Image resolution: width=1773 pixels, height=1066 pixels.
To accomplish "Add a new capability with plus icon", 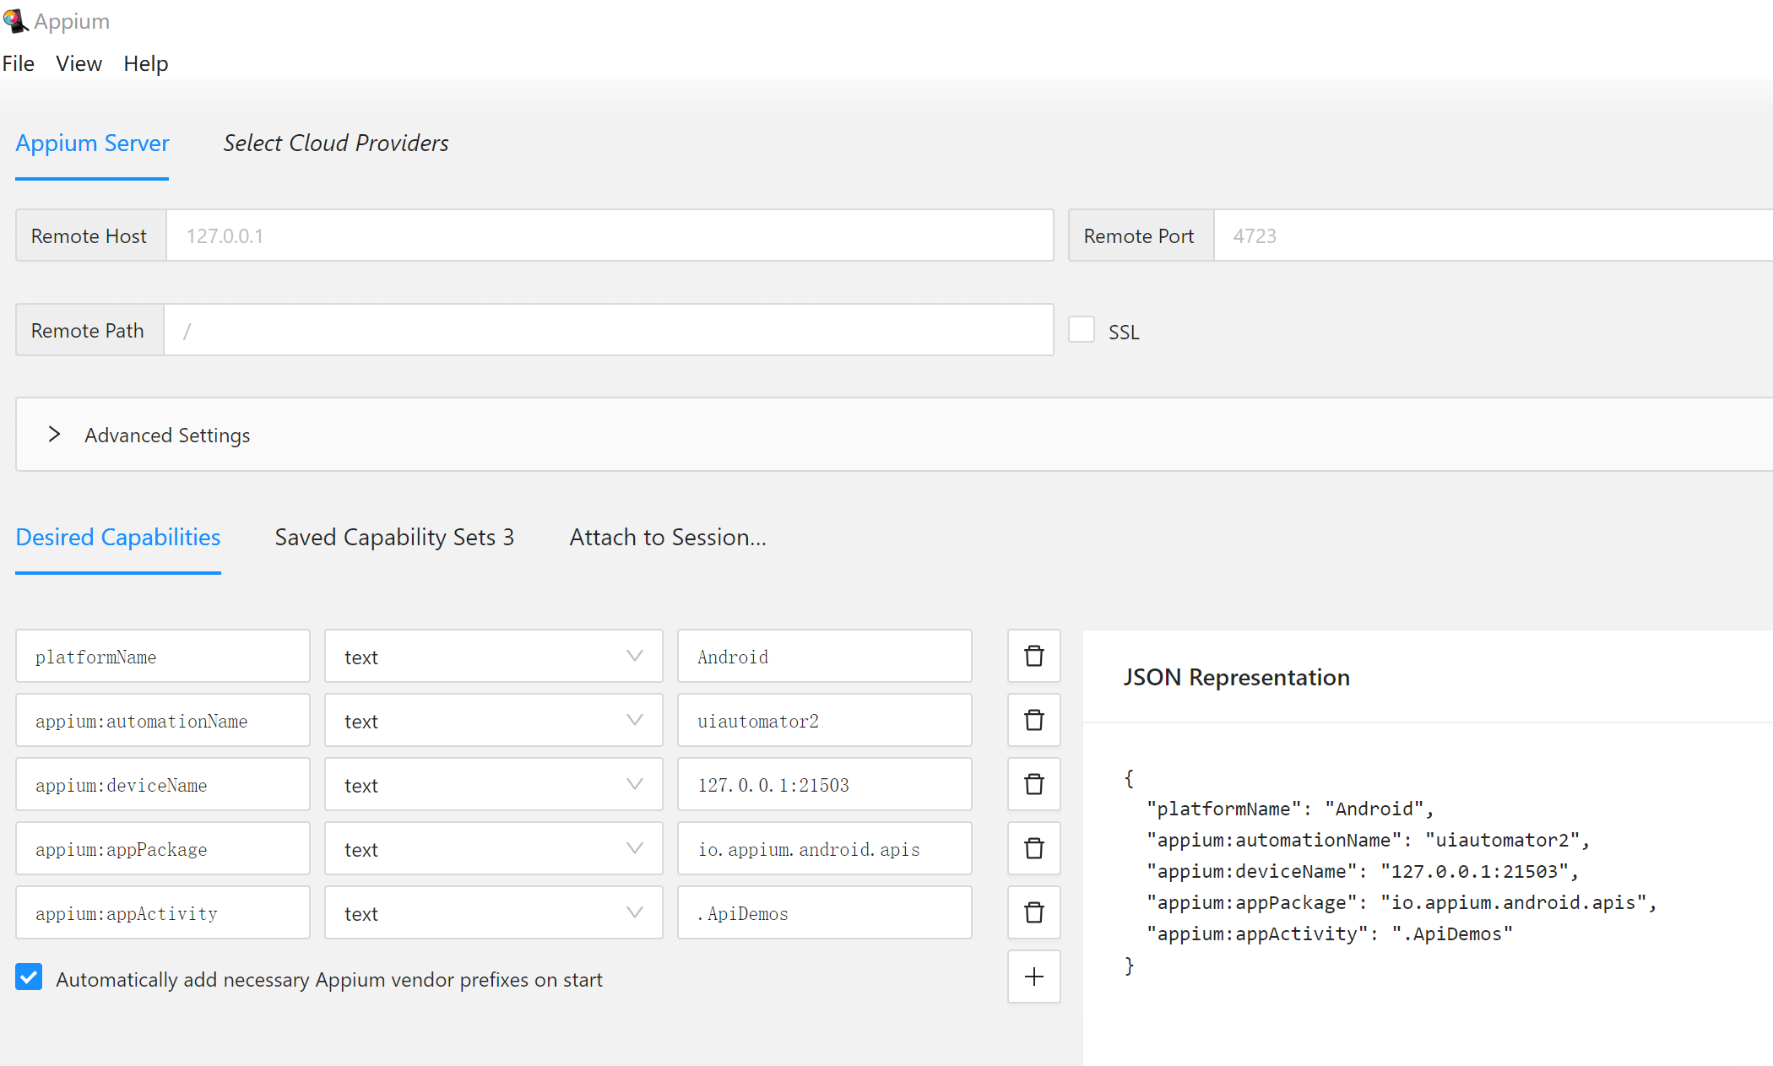I will 1033,977.
